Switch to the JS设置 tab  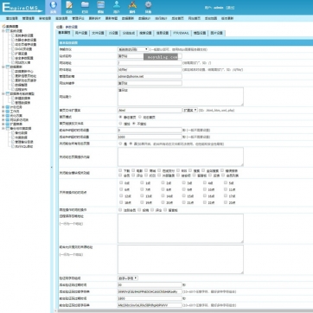click(x=113, y=33)
